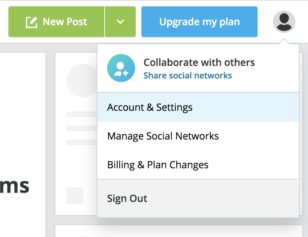Click the Upgrade my plan button
The height and width of the screenshot is (237, 308).
tap(199, 21)
